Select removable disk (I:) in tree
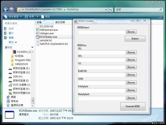 coord(19,81)
